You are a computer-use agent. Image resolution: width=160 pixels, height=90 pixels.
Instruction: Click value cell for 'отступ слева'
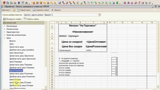114,68
